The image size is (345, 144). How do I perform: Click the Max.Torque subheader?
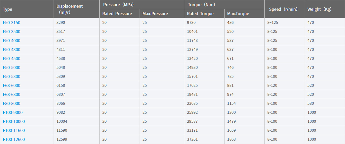click(x=238, y=14)
